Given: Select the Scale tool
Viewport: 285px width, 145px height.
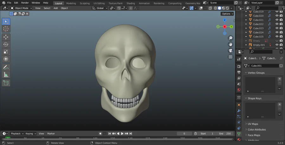Looking at the screenshot, I should coord(6,51).
